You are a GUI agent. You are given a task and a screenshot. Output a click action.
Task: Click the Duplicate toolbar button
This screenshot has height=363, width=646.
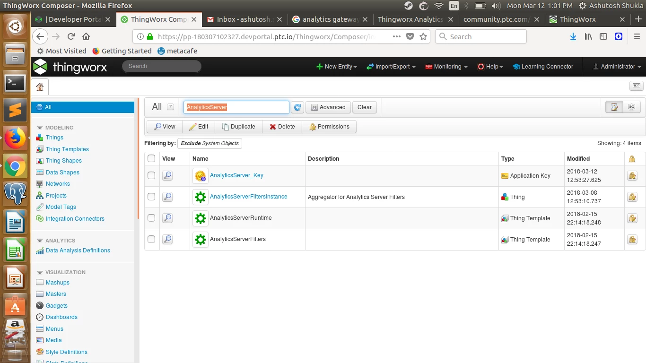pyautogui.click(x=239, y=127)
